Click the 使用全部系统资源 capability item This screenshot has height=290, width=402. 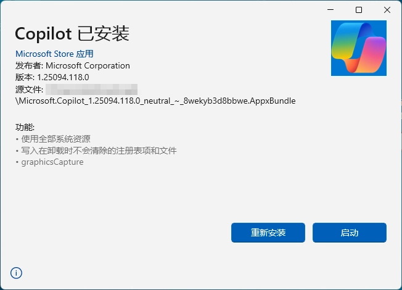(55, 139)
